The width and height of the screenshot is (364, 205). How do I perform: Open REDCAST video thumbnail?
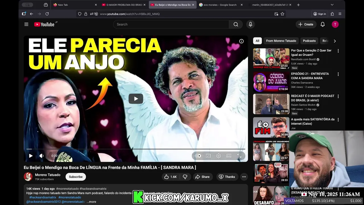tap(271, 104)
